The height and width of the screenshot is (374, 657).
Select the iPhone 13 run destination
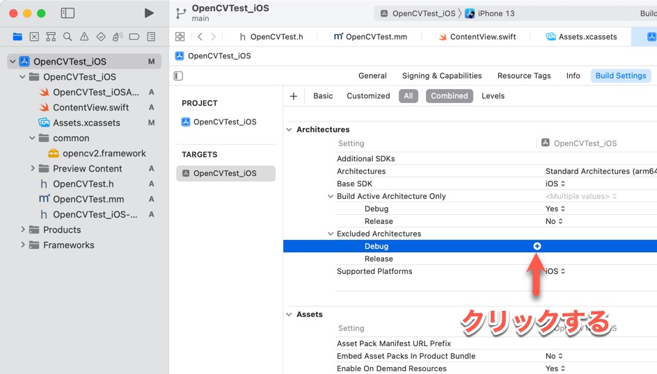489,13
